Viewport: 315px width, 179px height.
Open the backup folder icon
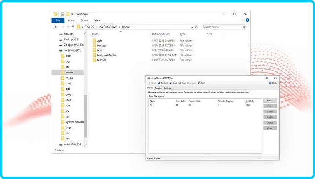(94, 45)
